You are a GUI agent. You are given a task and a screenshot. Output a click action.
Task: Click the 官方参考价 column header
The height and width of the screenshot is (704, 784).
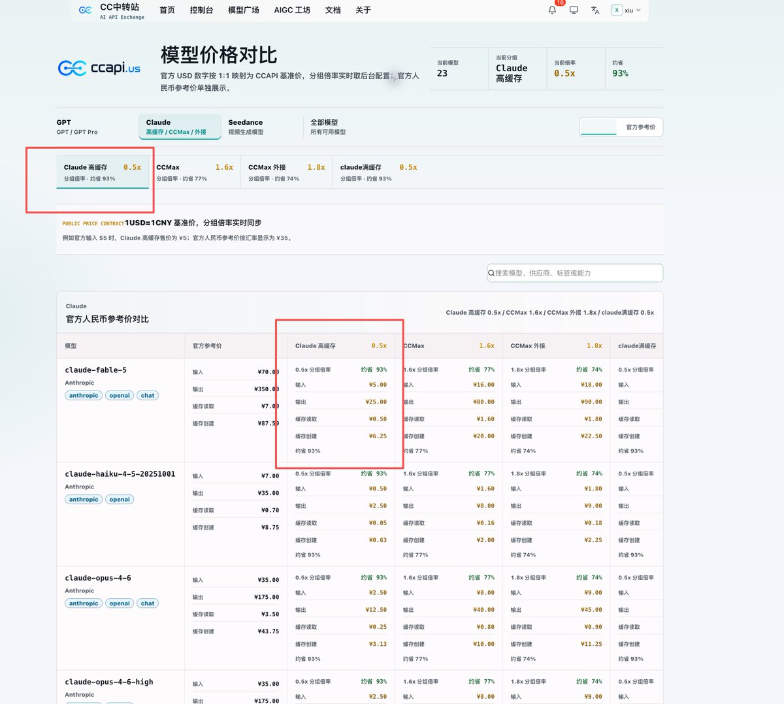coord(207,345)
